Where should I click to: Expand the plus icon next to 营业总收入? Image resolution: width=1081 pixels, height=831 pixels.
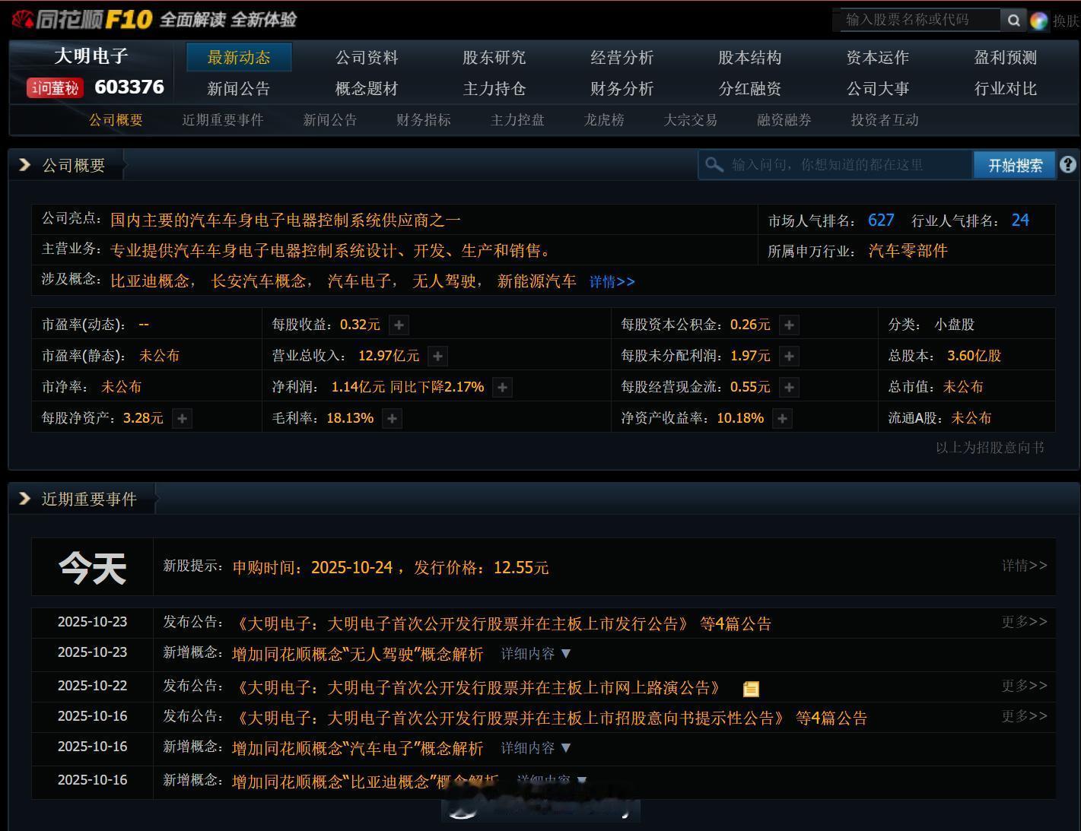pyautogui.click(x=437, y=356)
